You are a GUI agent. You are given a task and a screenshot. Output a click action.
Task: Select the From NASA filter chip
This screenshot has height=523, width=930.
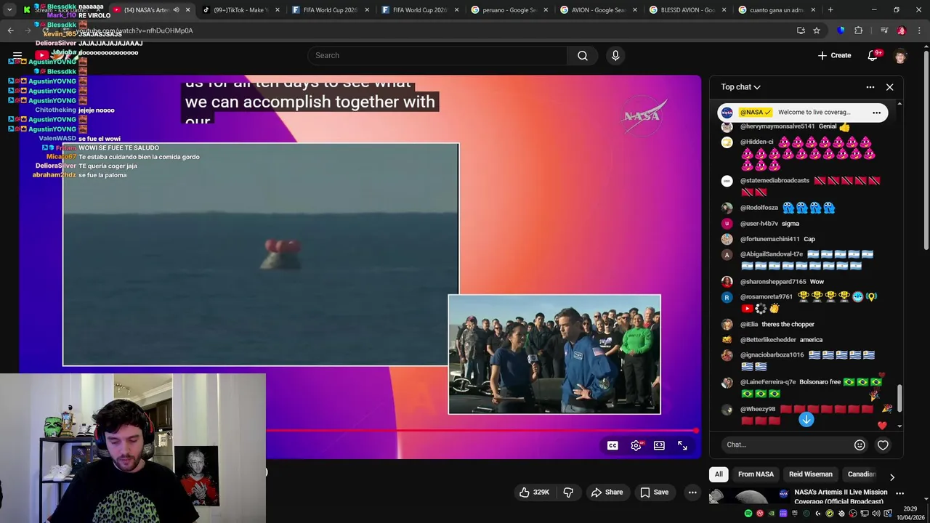(x=756, y=474)
